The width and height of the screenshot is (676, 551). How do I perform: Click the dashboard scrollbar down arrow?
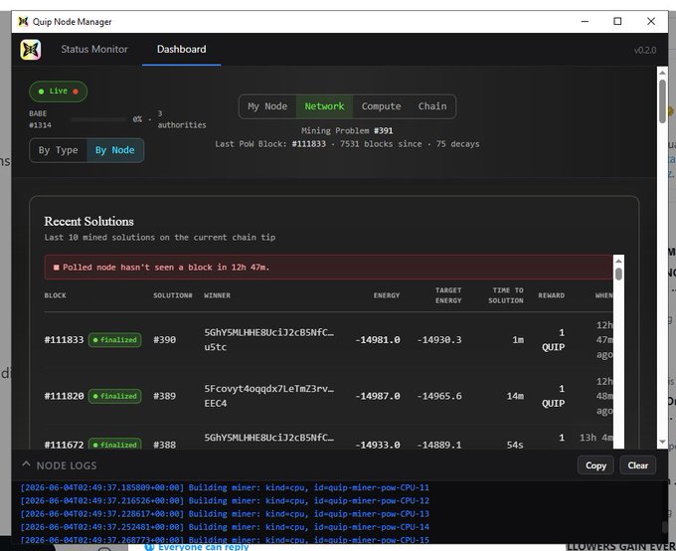(x=662, y=442)
